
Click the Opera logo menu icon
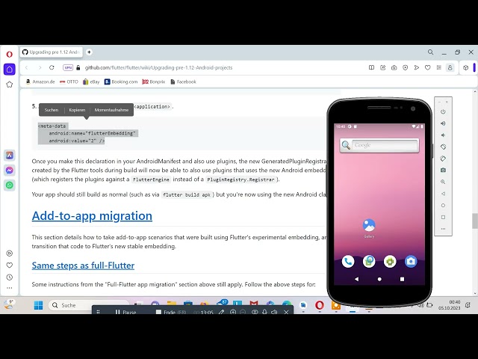[x=9, y=55]
